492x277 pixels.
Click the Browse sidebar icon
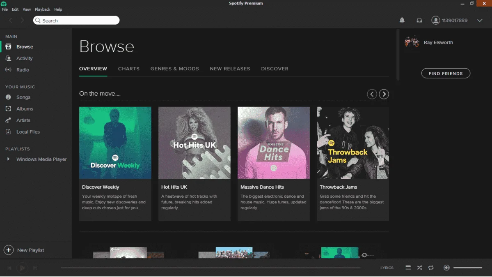8,46
